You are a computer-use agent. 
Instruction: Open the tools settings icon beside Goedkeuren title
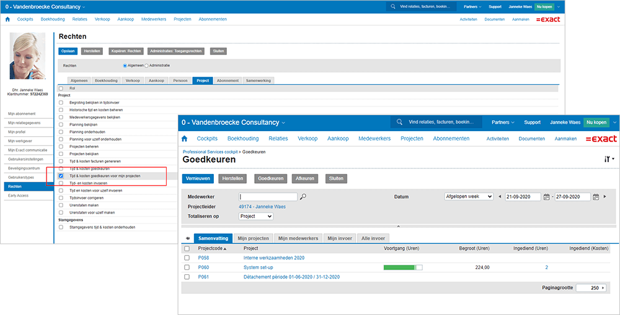(609, 159)
